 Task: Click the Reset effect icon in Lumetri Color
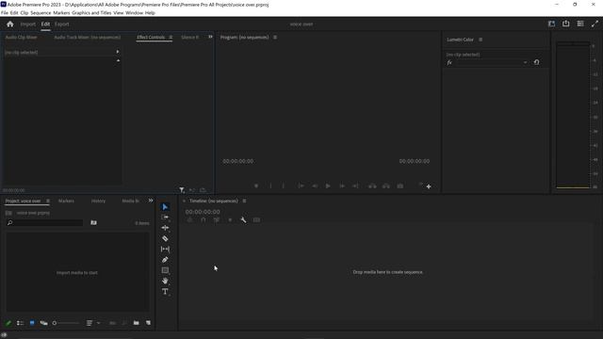(x=536, y=62)
